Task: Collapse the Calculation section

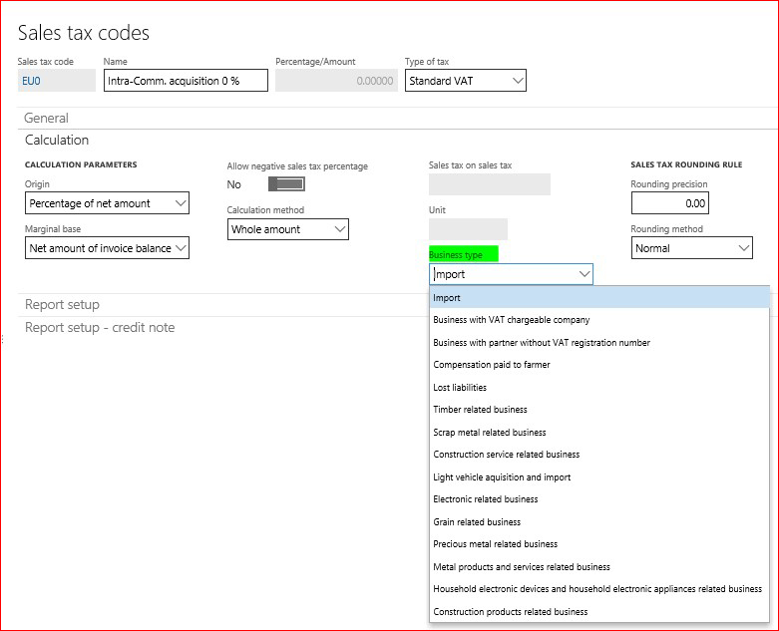Action: [x=57, y=140]
